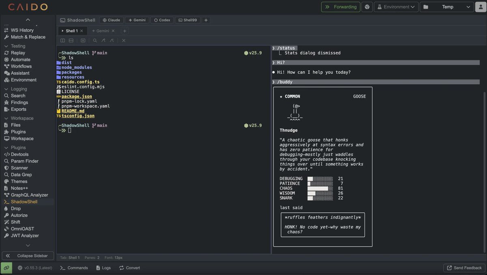Close the Gemini terminal tab
The width and height of the screenshot is (487, 275).
click(x=113, y=31)
